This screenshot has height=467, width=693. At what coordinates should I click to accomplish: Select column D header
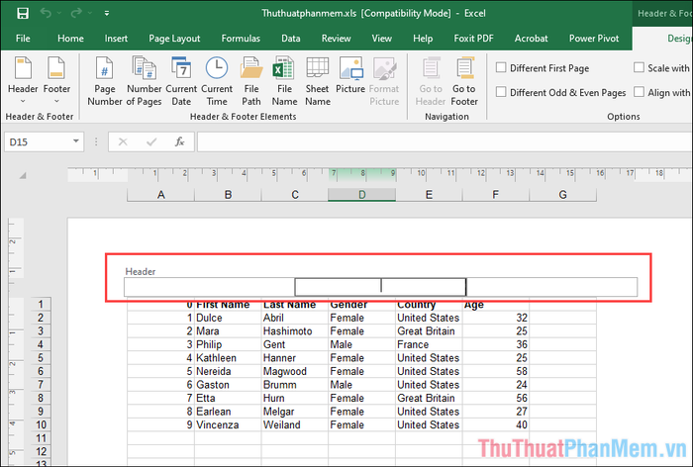click(361, 195)
